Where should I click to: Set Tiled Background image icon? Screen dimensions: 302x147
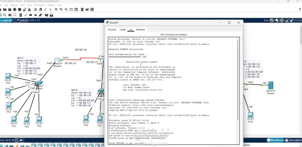pos(286,20)
